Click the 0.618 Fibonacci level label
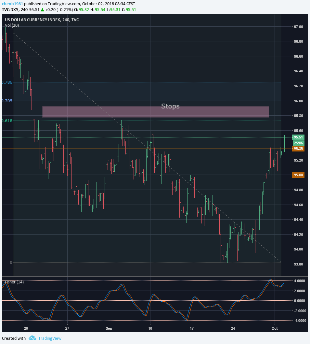 [7, 121]
